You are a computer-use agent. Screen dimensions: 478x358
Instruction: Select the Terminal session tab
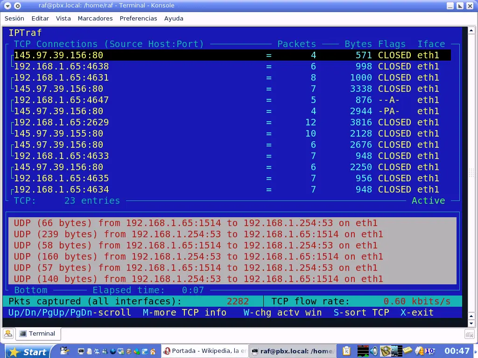pyautogui.click(x=38, y=334)
